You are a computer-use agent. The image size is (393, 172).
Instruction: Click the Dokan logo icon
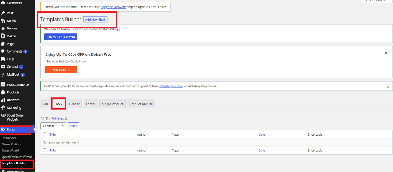coord(3,36)
